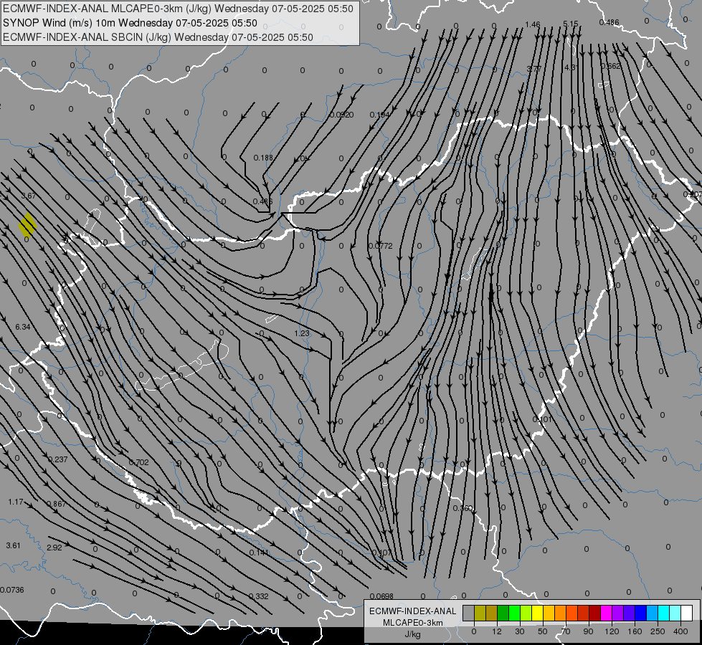The image size is (702, 645).
Task: Click the 1.46 value on the map
Action: pos(533,24)
